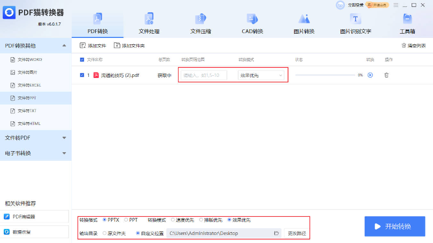The image size is (433, 243).
Task: Click the PDF file icon in row 1
Action: click(x=96, y=75)
